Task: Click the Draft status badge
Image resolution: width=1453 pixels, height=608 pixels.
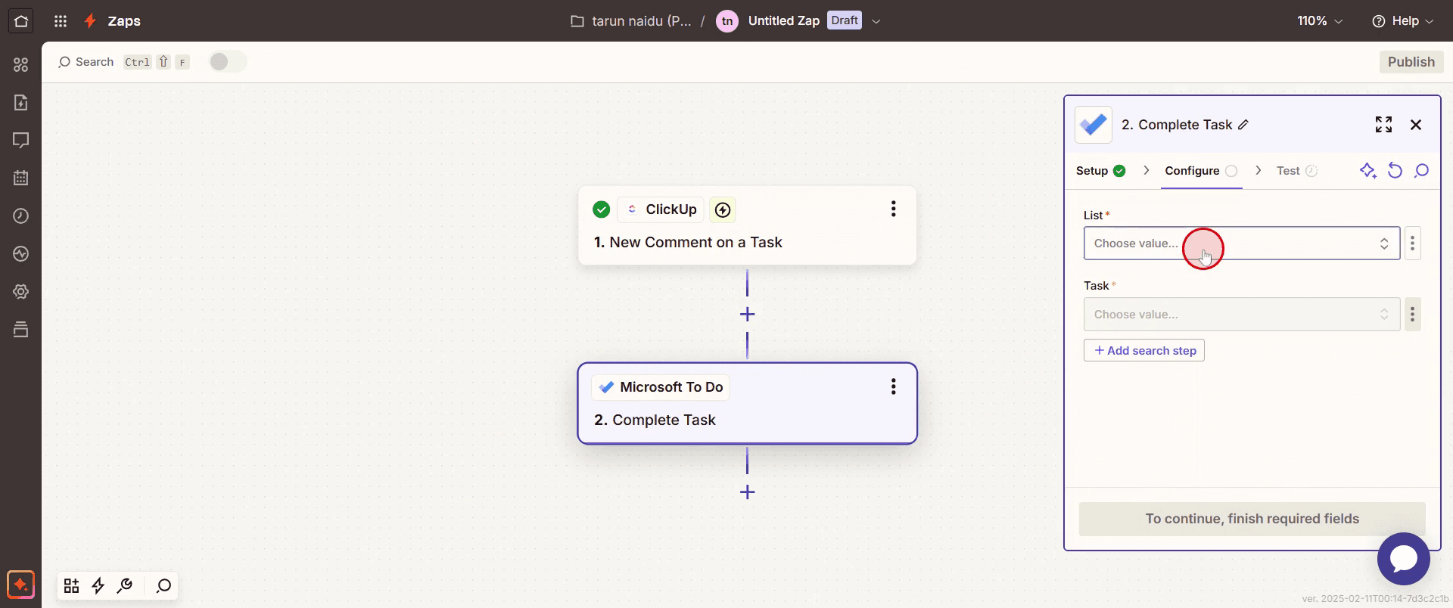Action: click(845, 20)
